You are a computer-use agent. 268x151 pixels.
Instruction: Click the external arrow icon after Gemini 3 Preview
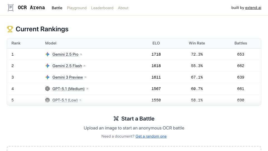click(x=85, y=77)
